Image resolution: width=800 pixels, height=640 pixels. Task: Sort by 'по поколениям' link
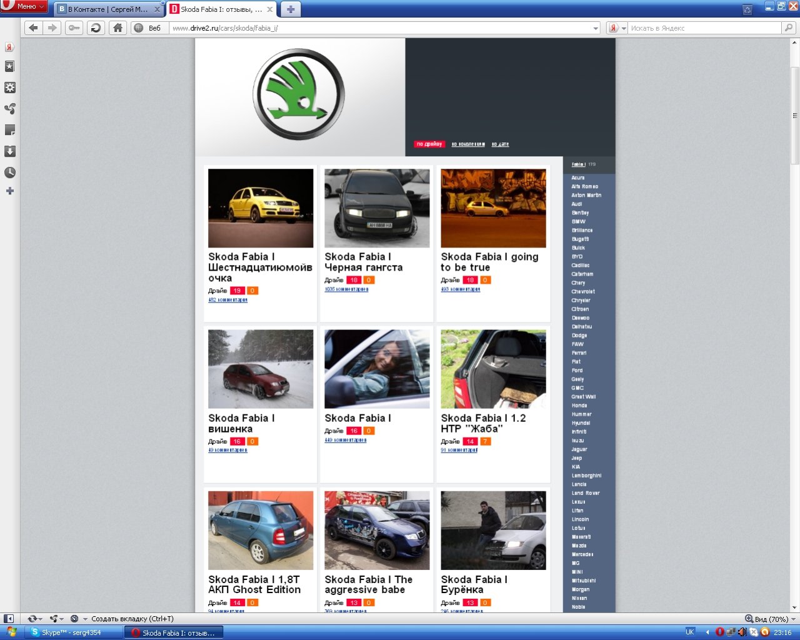coord(468,144)
